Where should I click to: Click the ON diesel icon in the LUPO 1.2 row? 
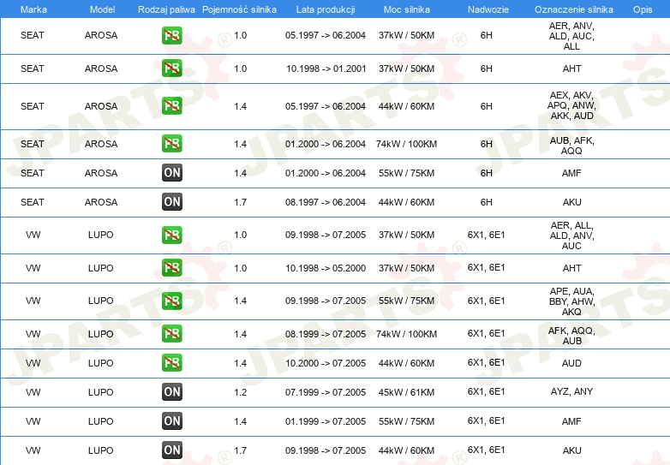[171, 391]
